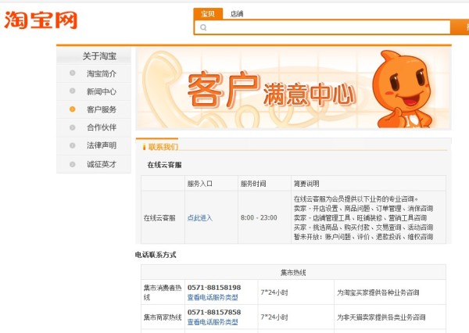Focus the search input field

coord(322,27)
